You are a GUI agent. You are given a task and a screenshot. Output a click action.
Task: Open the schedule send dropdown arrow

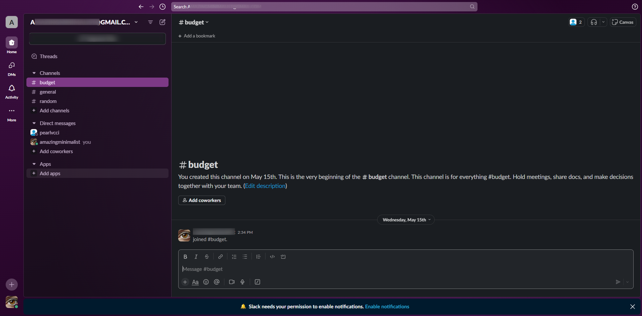(x=627, y=282)
